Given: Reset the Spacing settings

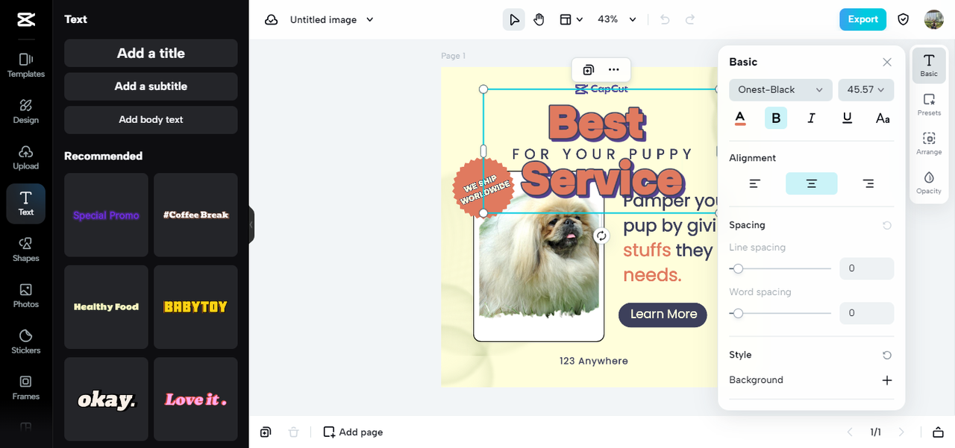Looking at the screenshot, I should click(887, 225).
